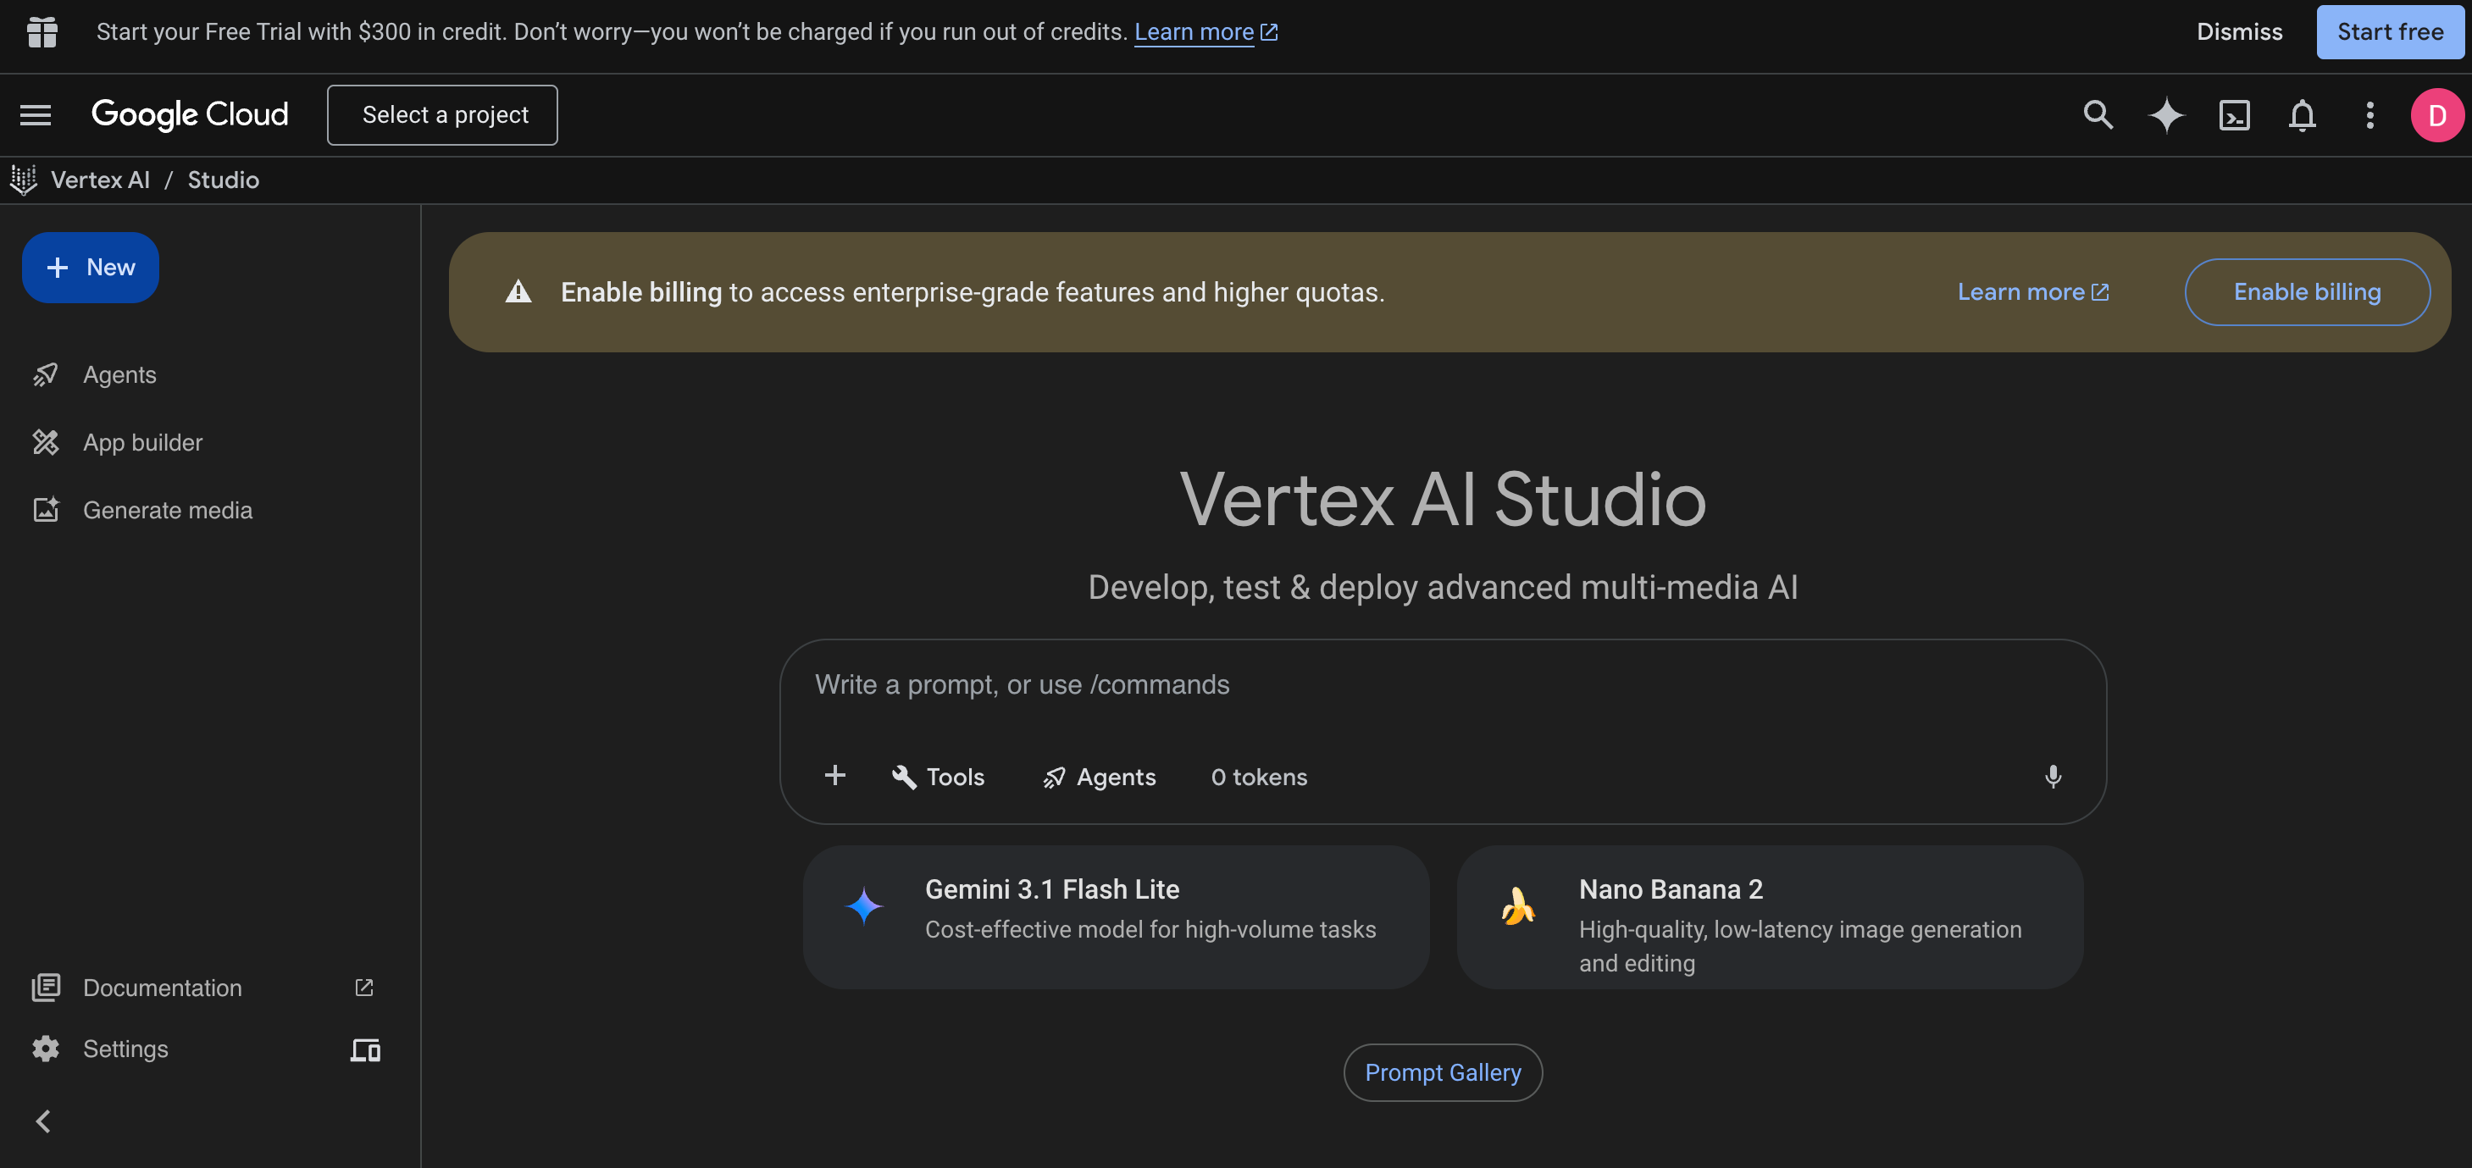The height and width of the screenshot is (1168, 2472).
Task: Expand the Select a project dropdown
Action: 442,114
